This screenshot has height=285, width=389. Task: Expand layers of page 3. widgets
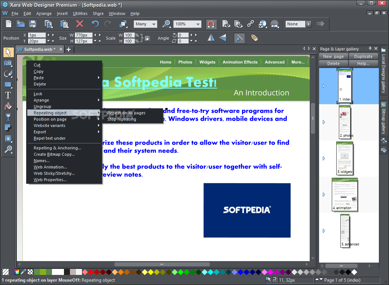point(324,158)
